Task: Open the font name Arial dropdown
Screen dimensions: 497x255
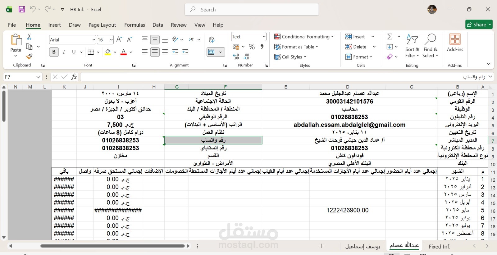Action: [x=93, y=40]
